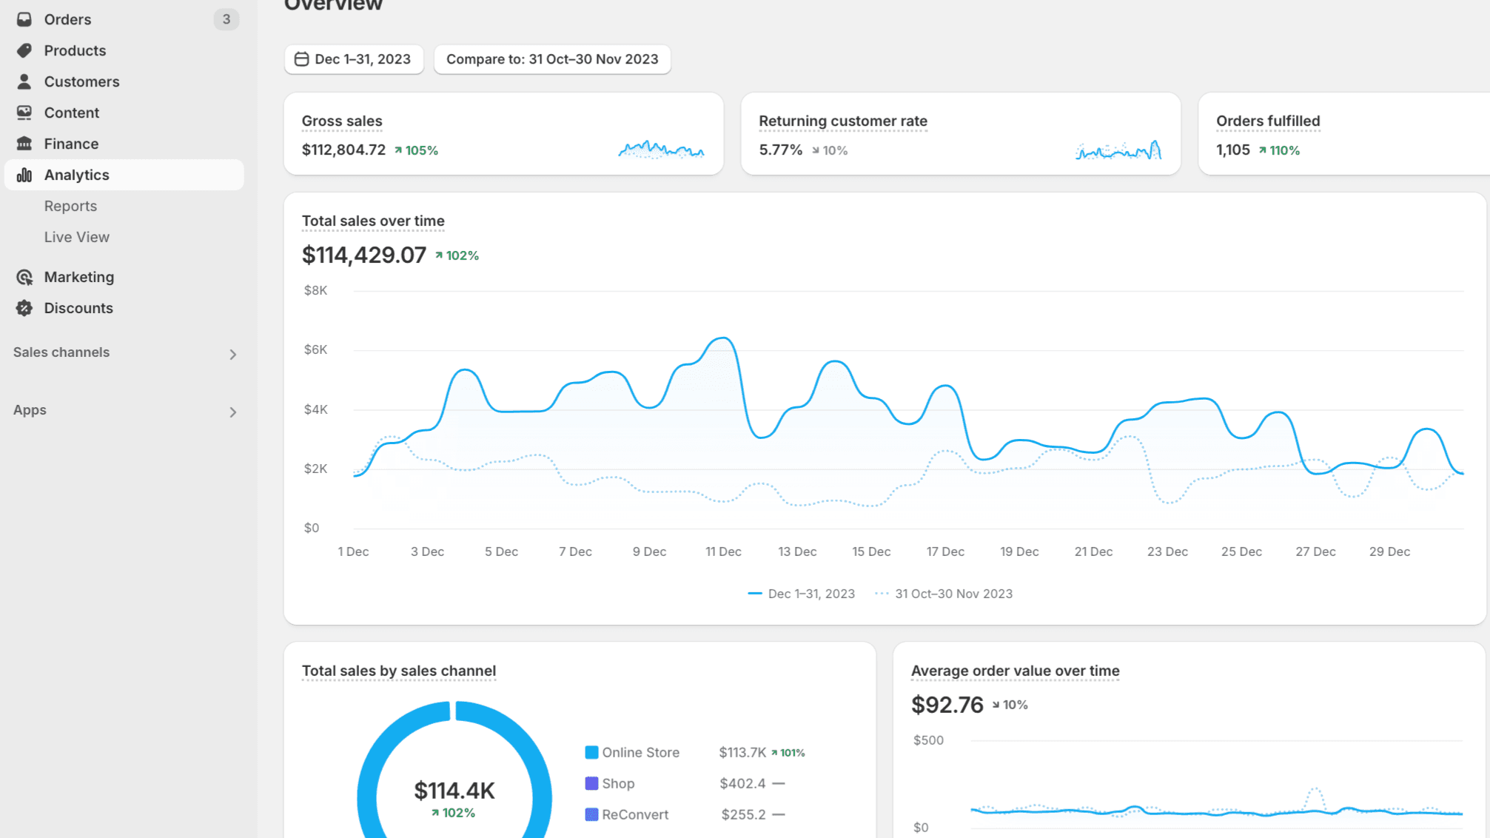
Task: Open the Customers section
Action: point(124,81)
